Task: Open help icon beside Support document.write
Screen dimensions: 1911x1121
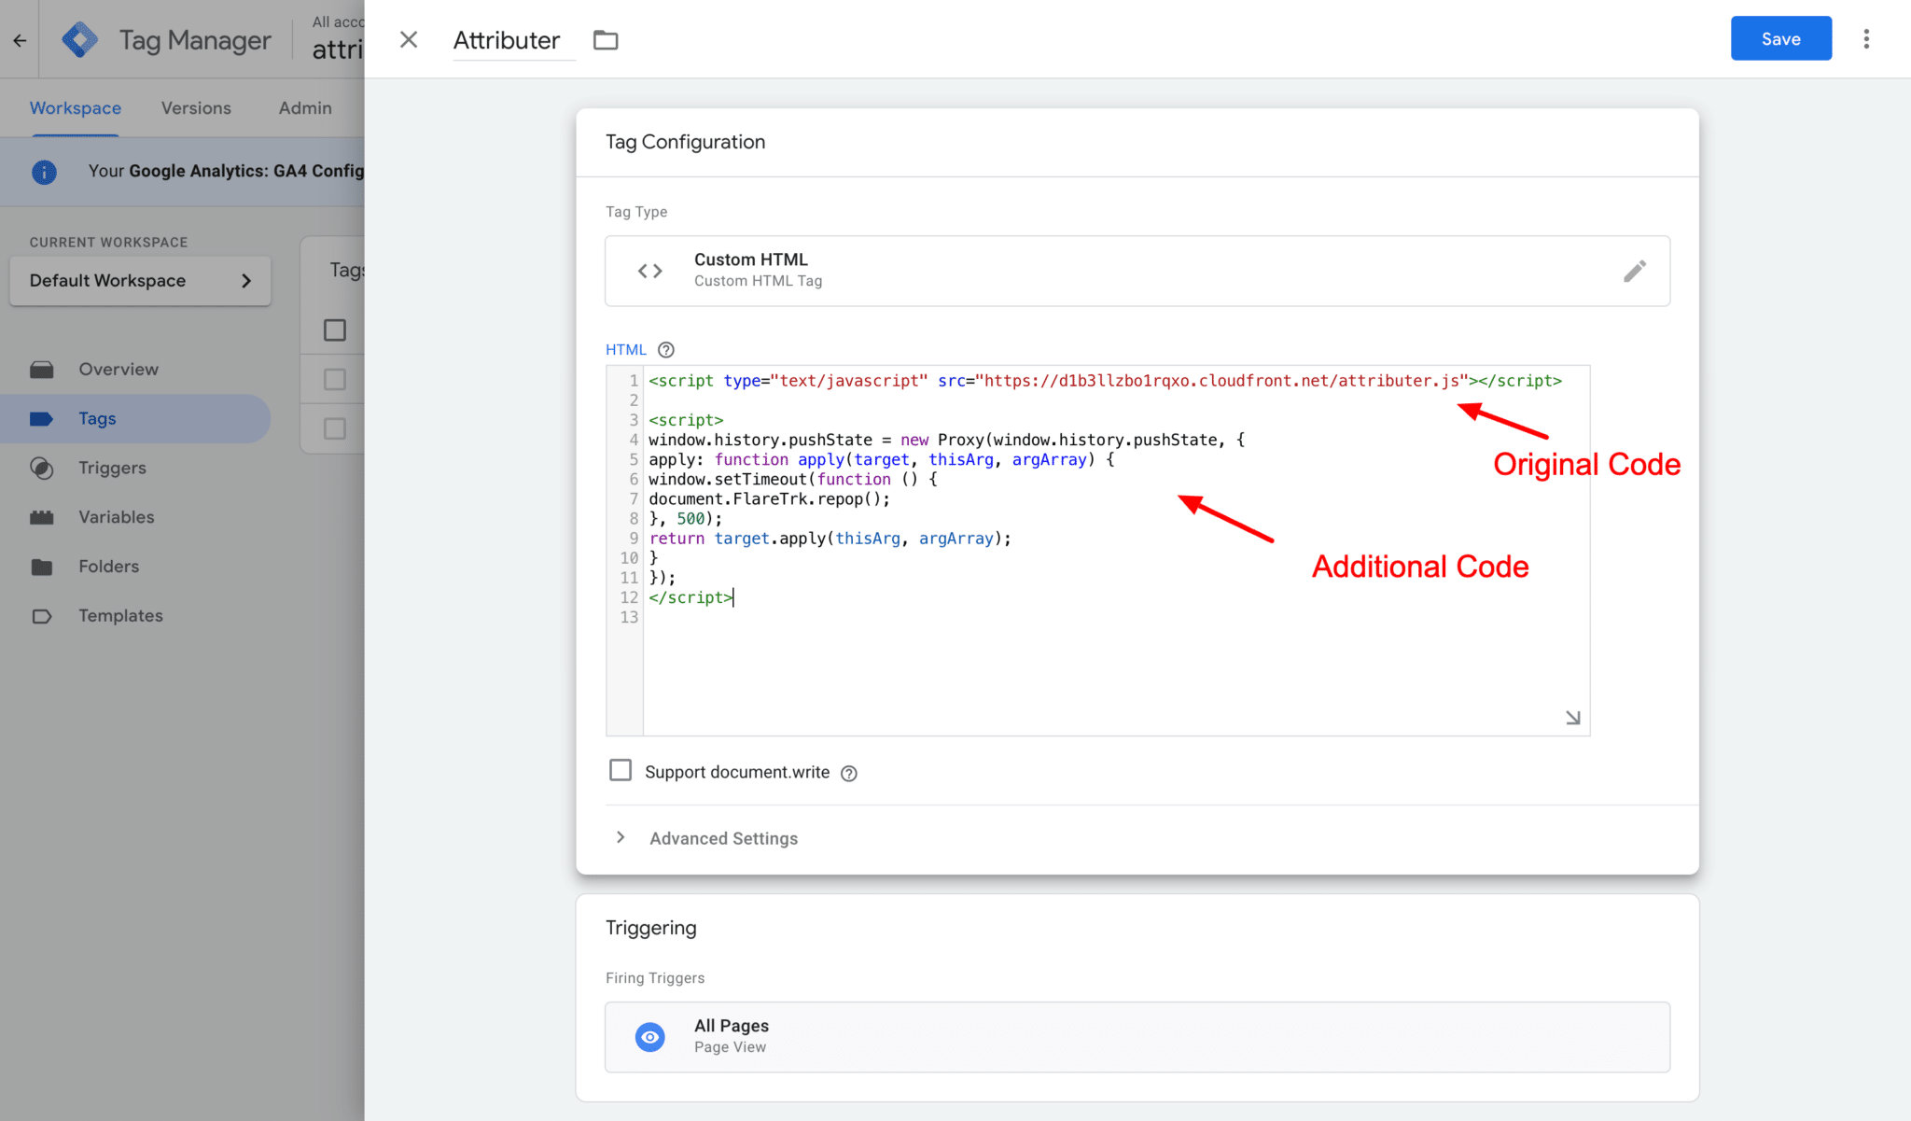Action: [848, 773]
